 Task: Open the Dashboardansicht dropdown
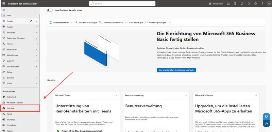[x=61, y=23]
